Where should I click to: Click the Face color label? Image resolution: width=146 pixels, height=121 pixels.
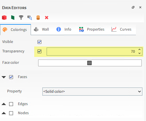click(11, 62)
